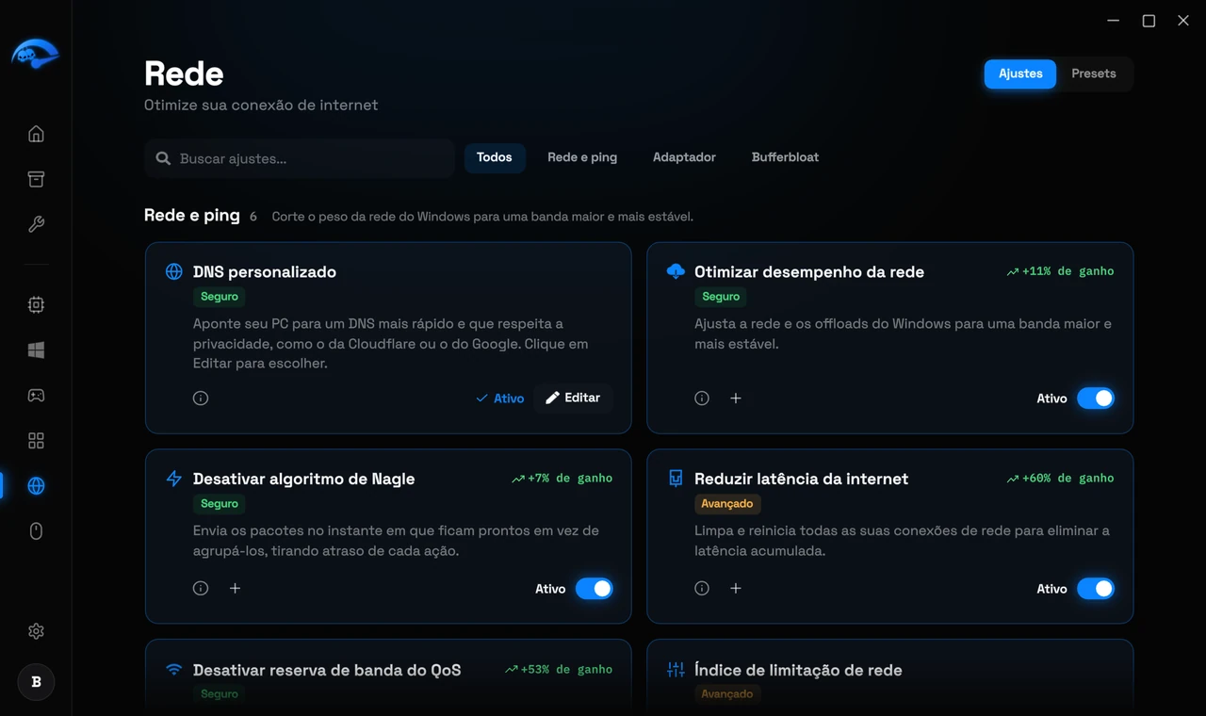Open the archive box sidebar icon
This screenshot has width=1206, height=716.
tap(36, 179)
